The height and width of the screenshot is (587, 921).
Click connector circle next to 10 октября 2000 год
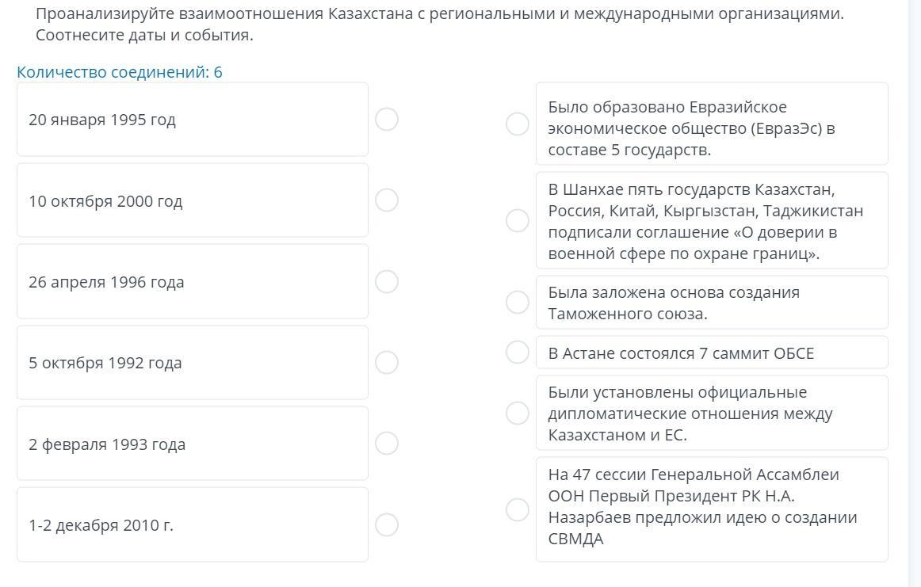(x=387, y=200)
